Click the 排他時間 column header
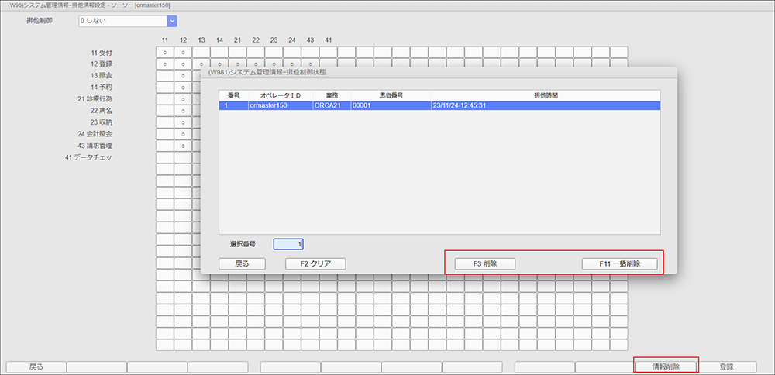 click(545, 95)
